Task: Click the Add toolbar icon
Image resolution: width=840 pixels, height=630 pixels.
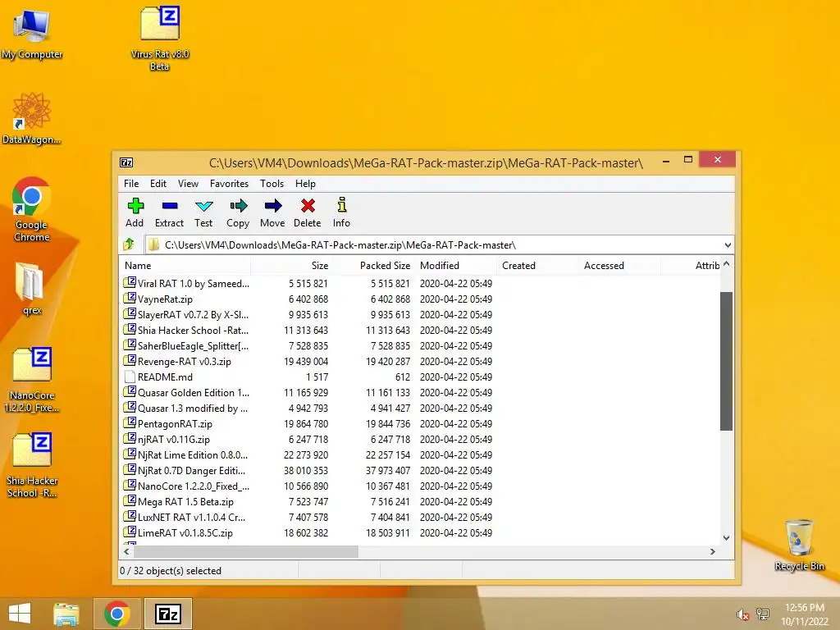Action: click(135, 212)
